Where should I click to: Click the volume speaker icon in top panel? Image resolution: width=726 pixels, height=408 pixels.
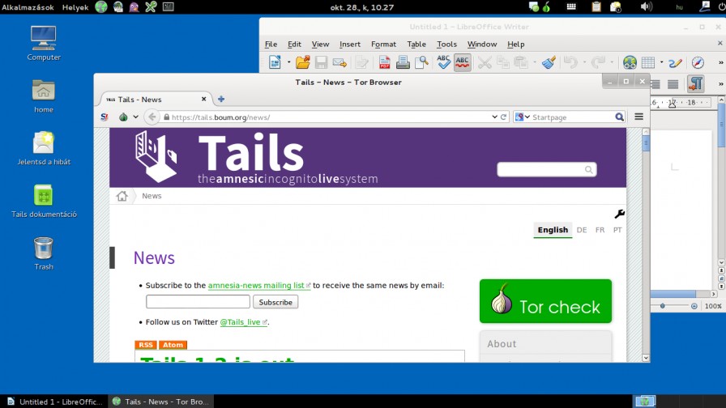click(646, 7)
